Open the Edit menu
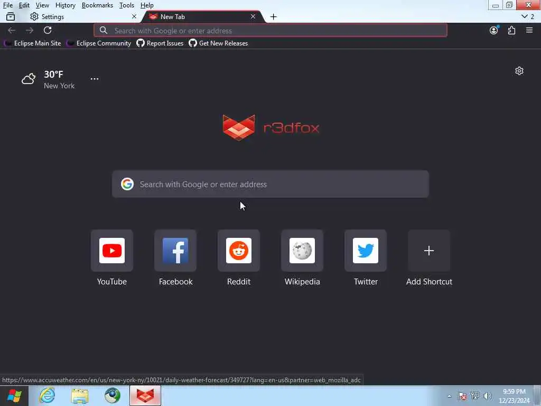The height and width of the screenshot is (406, 541). 24,5
